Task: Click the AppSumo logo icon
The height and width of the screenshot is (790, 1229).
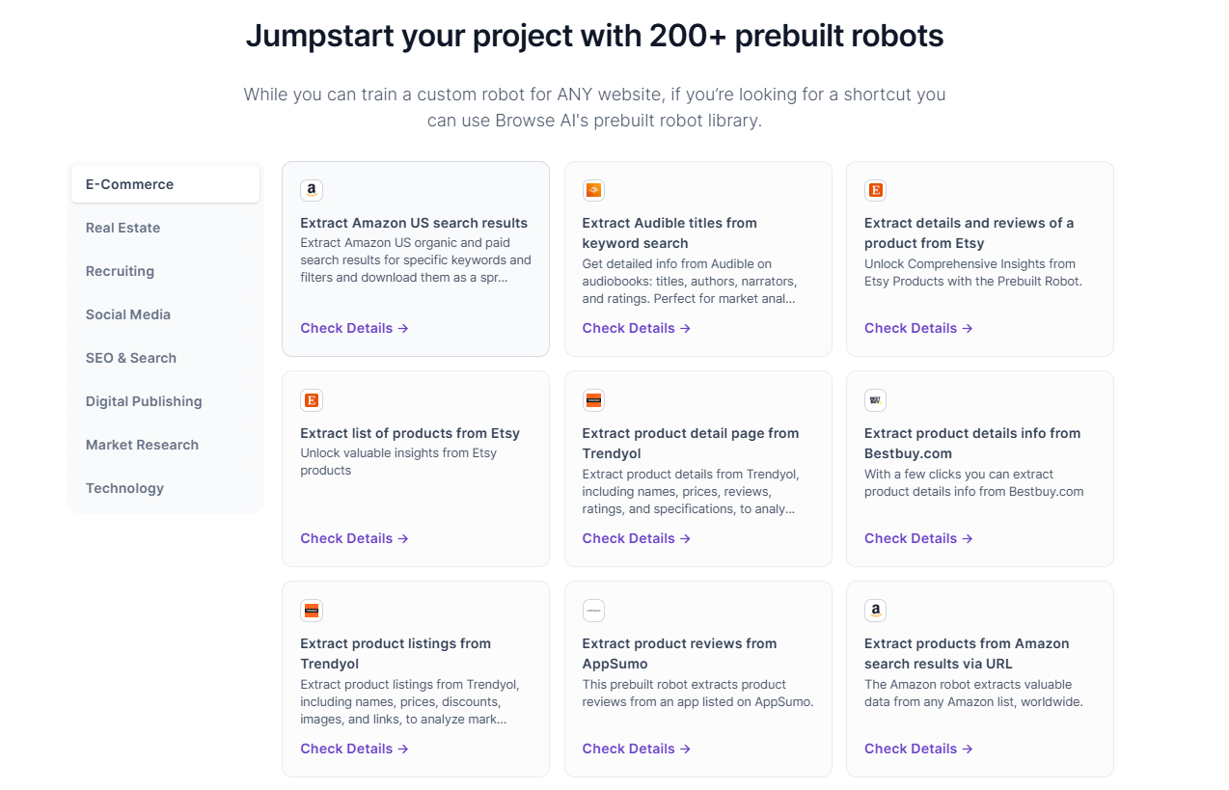Action: (593, 611)
